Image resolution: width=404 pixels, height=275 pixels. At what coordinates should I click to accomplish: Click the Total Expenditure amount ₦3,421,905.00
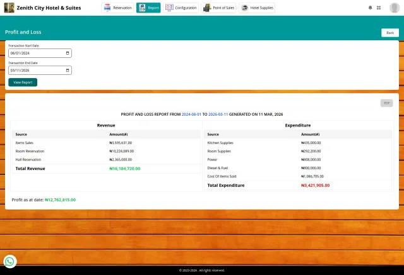(x=316, y=186)
